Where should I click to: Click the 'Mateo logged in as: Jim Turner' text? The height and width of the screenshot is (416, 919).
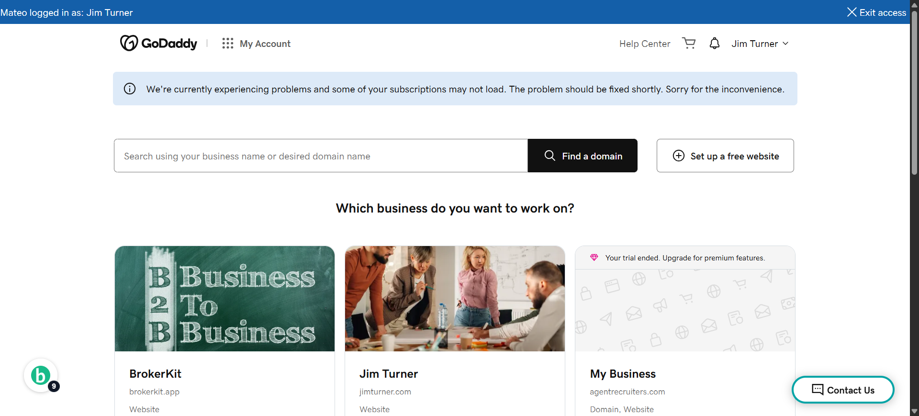tap(67, 12)
